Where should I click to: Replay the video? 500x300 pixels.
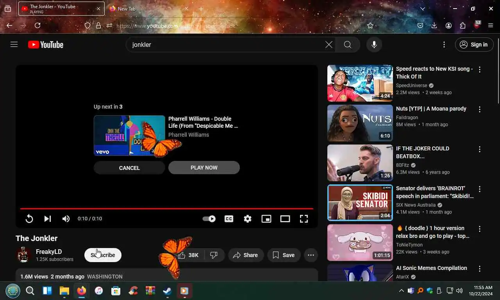pos(29,219)
